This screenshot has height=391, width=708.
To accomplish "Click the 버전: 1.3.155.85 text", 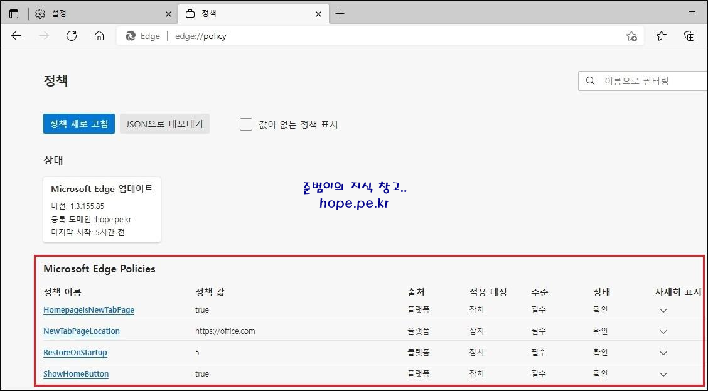I will pos(77,206).
